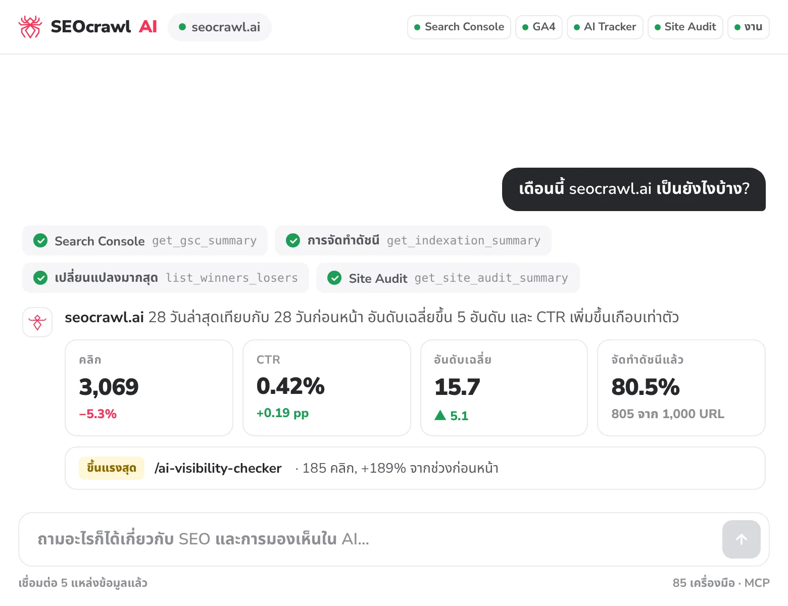The image size is (788, 606).
Task: Click the green up triangle beside 5.1
Action: 440,415
